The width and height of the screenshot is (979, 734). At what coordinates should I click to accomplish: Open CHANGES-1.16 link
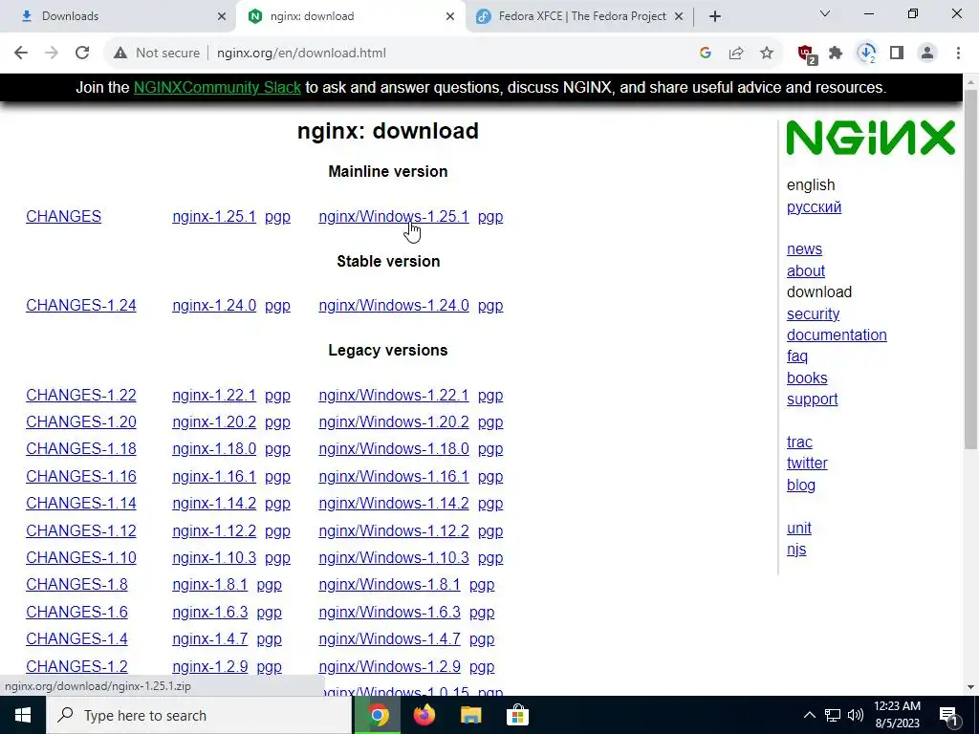point(80,476)
